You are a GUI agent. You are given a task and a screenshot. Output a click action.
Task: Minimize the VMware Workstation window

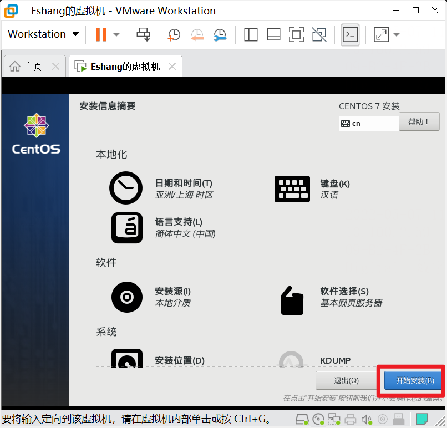[x=397, y=11]
